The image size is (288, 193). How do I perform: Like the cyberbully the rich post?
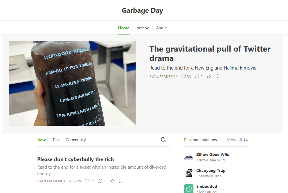pos(89,181)
